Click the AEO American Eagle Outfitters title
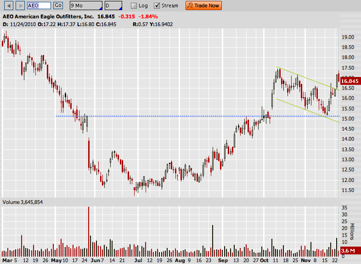Viewport: 361px width, 264px height. coord(49,16)
